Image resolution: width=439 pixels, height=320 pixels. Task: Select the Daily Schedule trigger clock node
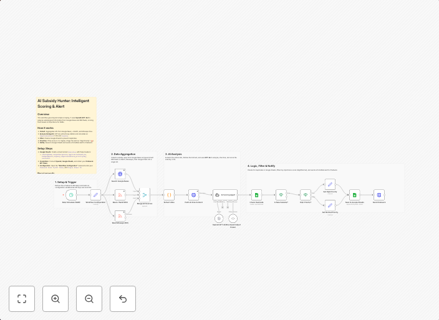click(x=71, y=195)
